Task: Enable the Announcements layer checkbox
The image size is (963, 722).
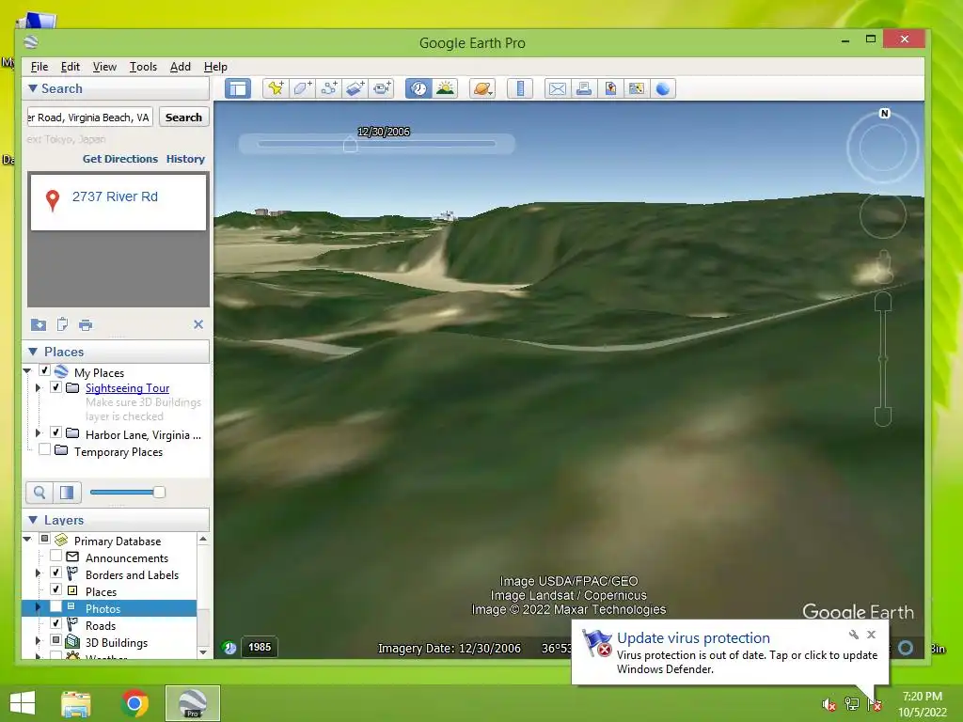Action: point(55,556)
